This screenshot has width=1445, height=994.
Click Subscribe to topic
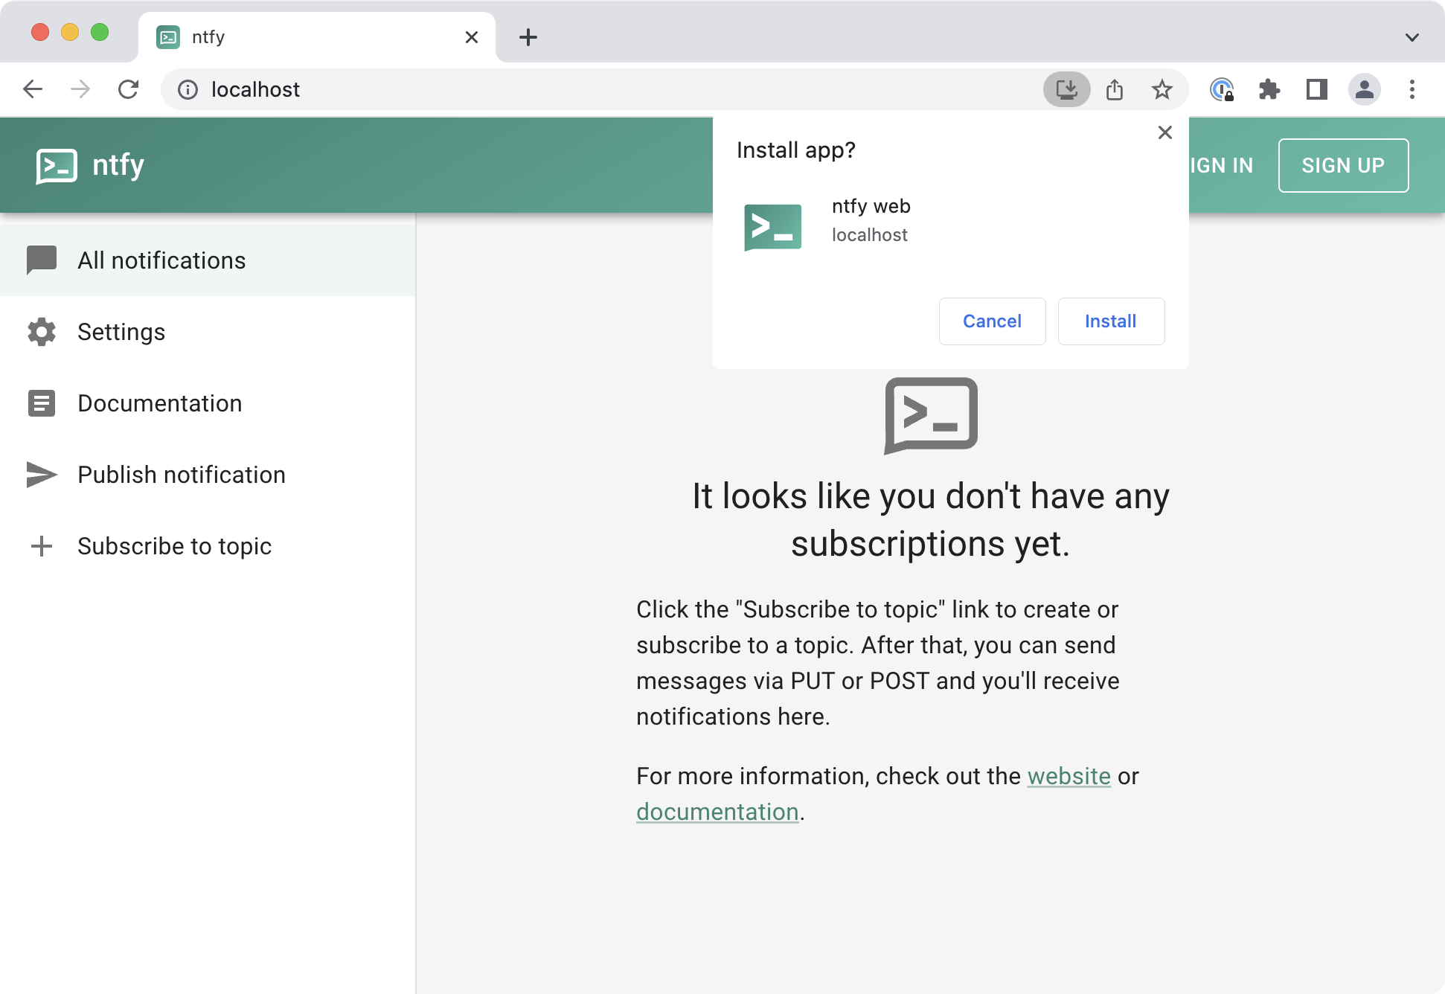coord(174,546)
